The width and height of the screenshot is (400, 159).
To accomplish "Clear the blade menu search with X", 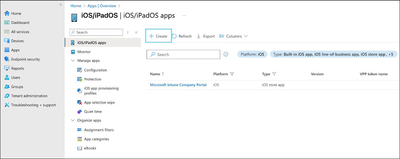I will (127, 32).
